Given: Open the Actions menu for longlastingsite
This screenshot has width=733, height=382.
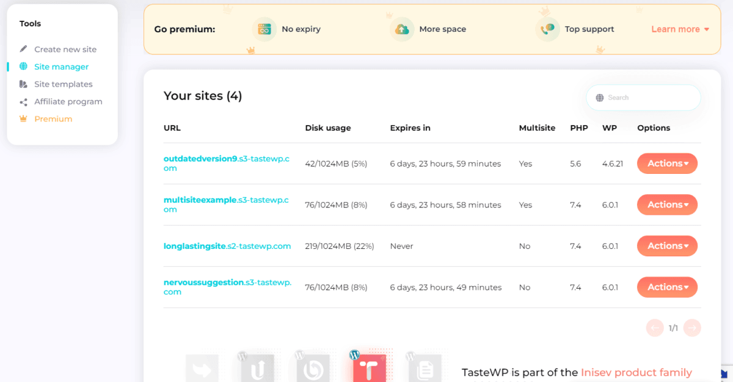Looking at the screenshot, I should (x=667, y=245).
